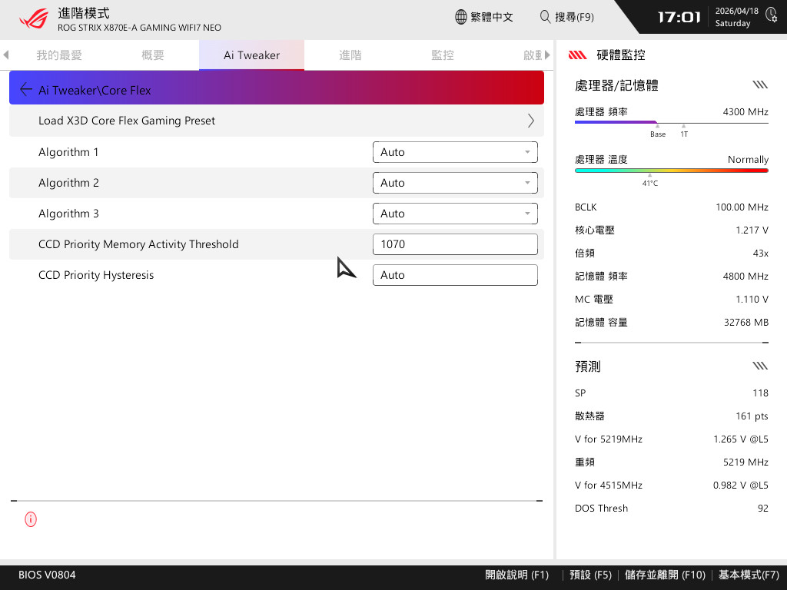Switch to the 監控 tab
The height and width of the screenshot is (590, 787).
click(x=443, y=55)
